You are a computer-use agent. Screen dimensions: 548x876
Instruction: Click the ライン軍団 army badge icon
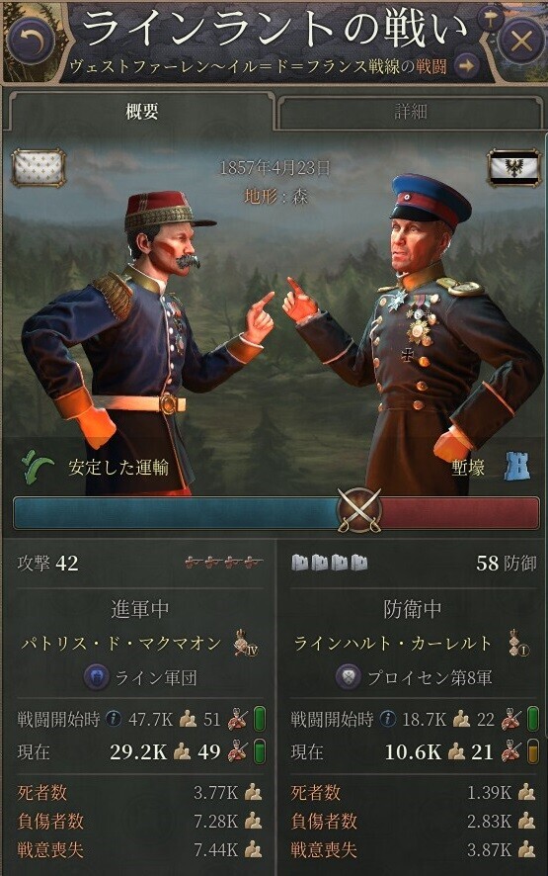coord(96,677)
